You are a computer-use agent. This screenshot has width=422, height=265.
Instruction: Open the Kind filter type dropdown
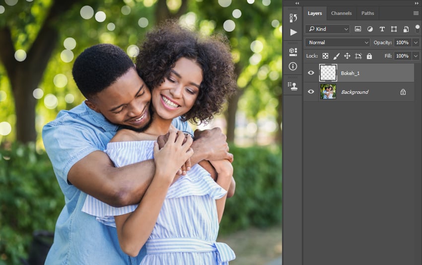(x=327, y=29)
